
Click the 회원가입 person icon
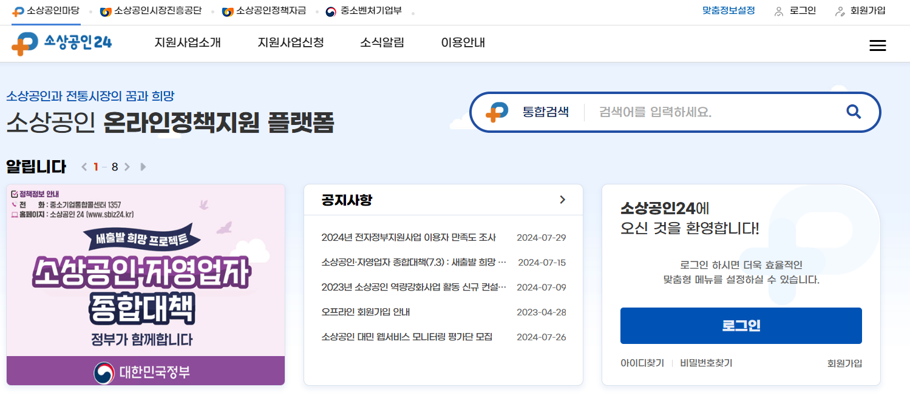tap(841, 10)
